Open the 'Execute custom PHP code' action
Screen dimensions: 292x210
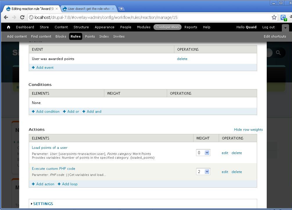(53, 169)
